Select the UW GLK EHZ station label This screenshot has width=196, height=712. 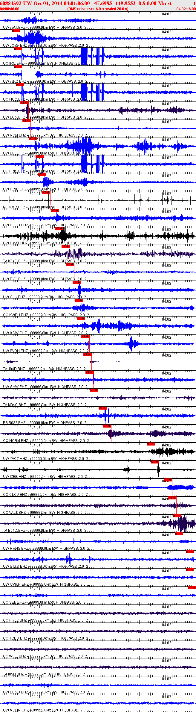(x=45, y=297)
